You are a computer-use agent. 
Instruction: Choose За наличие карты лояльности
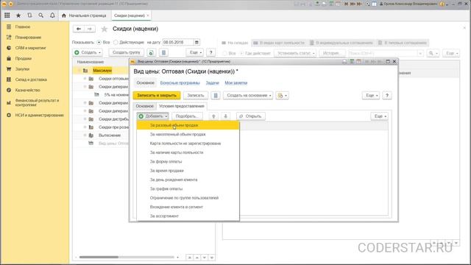point(188,152)
